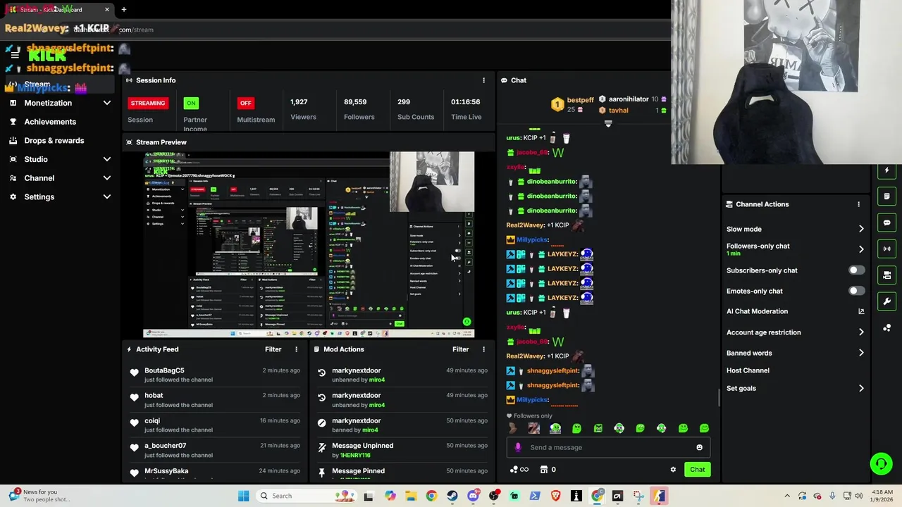Screen dimensions: 902x507
Task: Select Stream in the sidebar
Action: (60, 84)
